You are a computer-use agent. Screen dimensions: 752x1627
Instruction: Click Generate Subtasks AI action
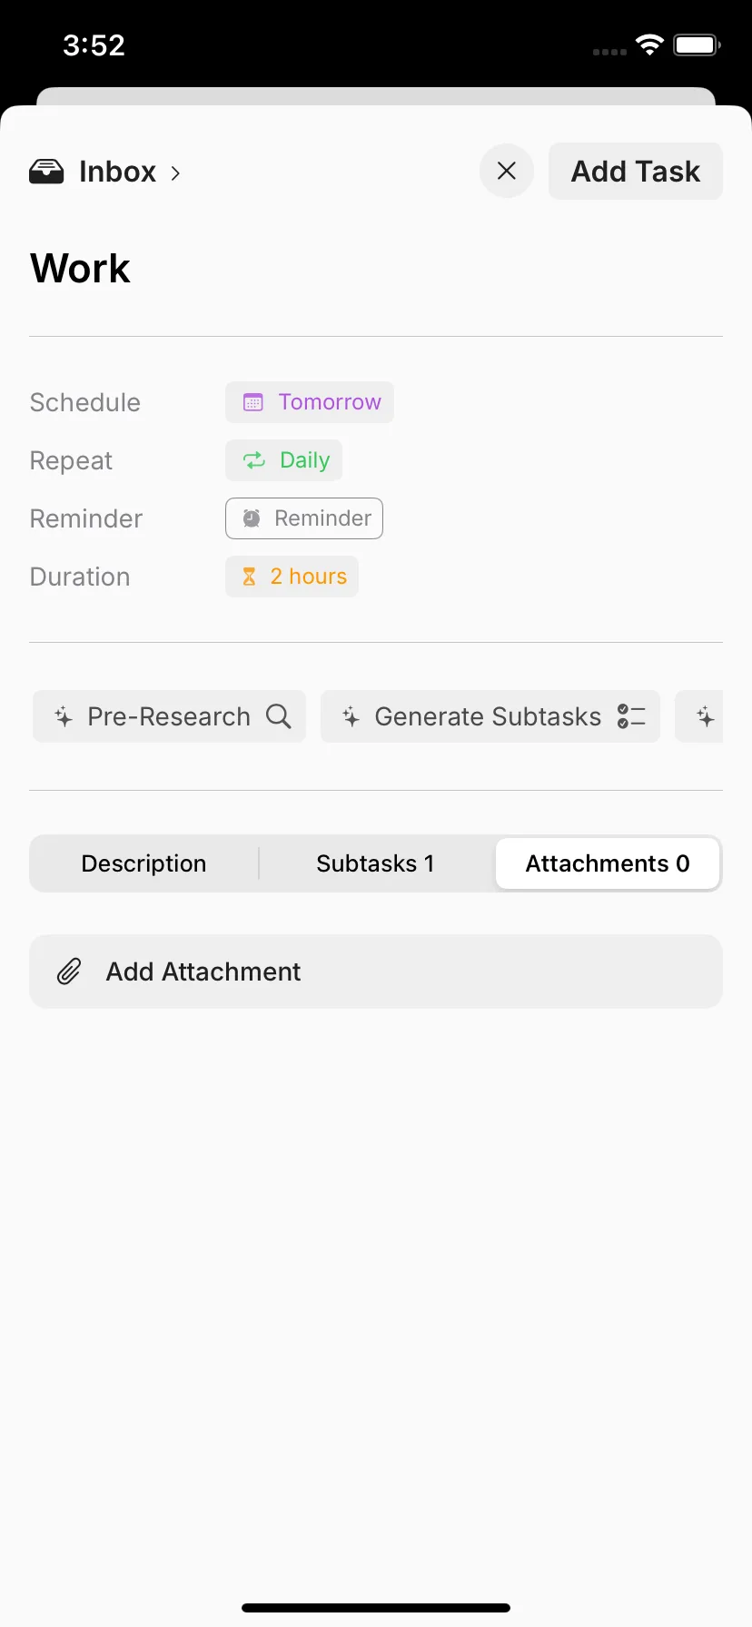point(490,716)
